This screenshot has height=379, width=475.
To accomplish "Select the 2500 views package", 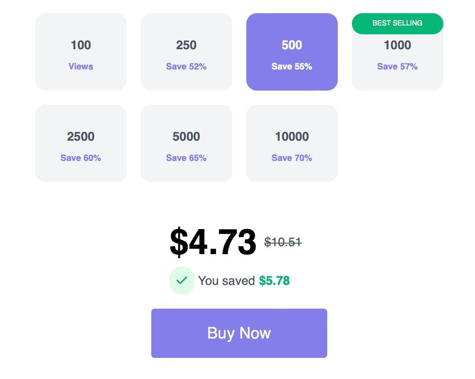I will pyautogui.click(x=81, y=143).
